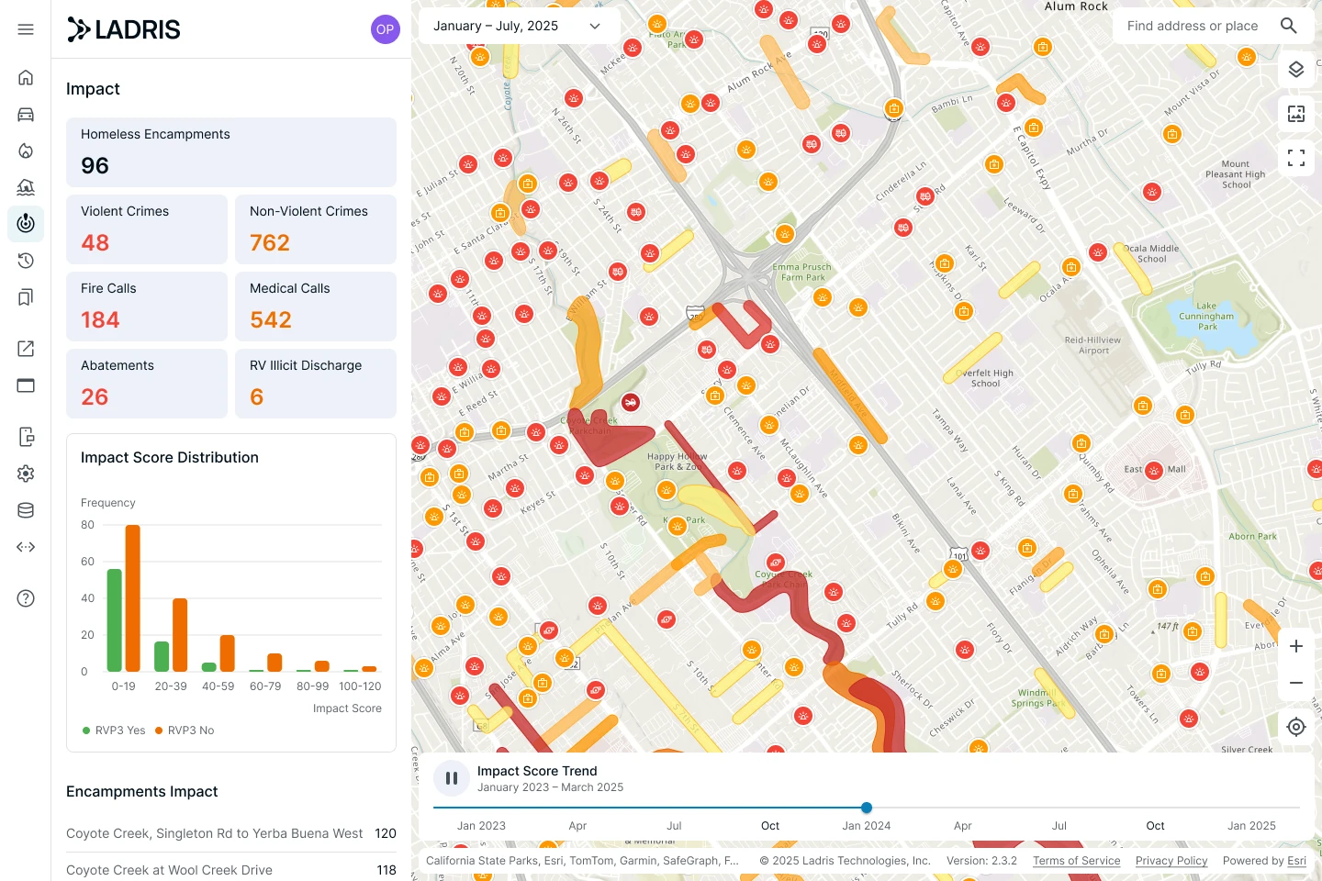Viewport: 1322px width, 881px height.
Task: Open the Terms of Service link
Action: pos(1076,861)
